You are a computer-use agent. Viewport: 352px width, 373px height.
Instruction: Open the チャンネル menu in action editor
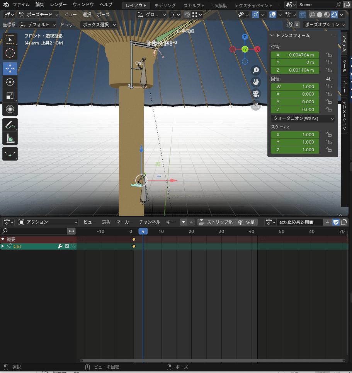coord(150,222)
